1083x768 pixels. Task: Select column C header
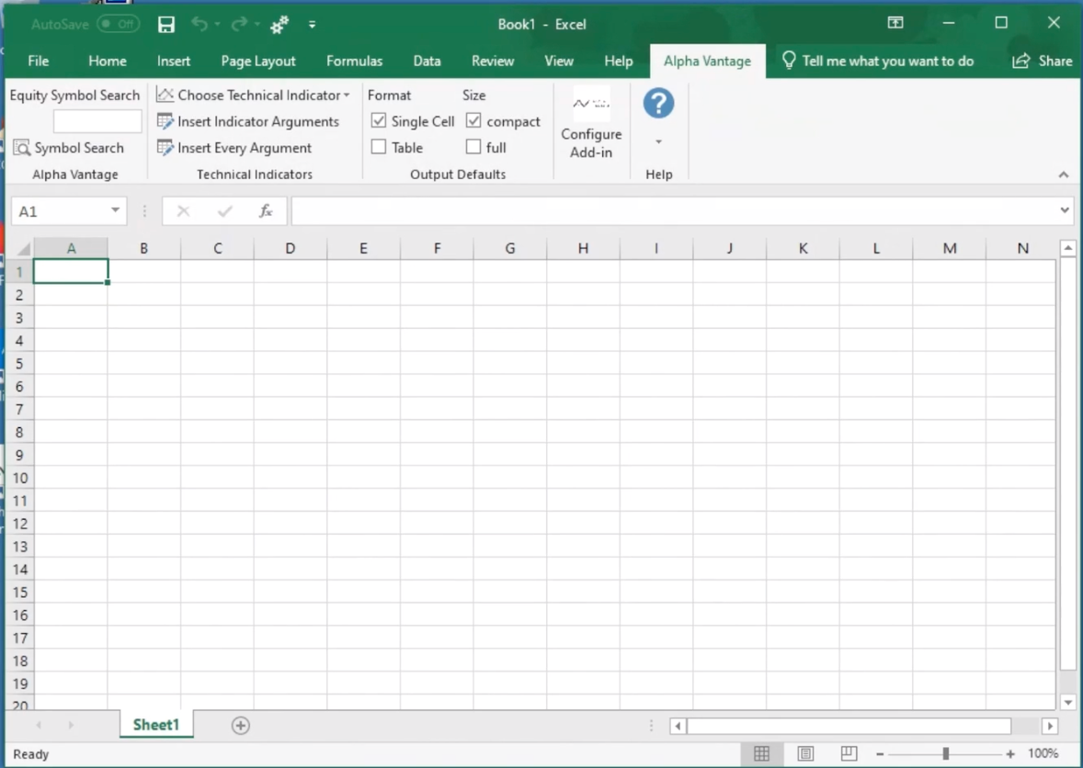click(x=217, y=248)
